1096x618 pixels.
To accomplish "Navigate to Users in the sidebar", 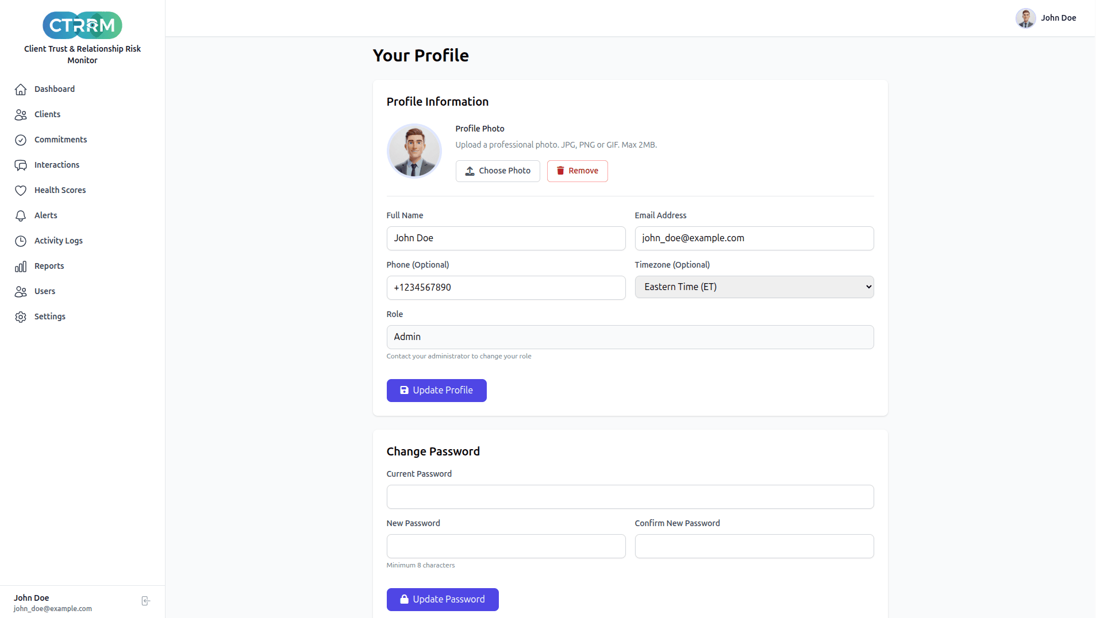I will point(45,291).
